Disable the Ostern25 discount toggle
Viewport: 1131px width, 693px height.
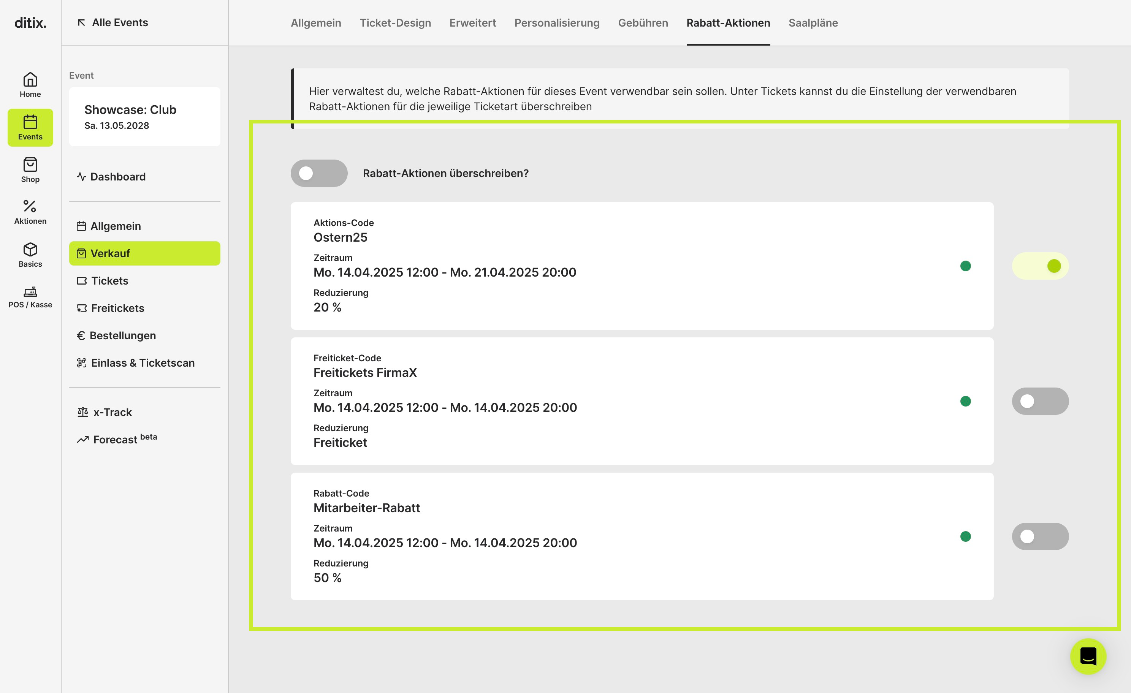1040,266
